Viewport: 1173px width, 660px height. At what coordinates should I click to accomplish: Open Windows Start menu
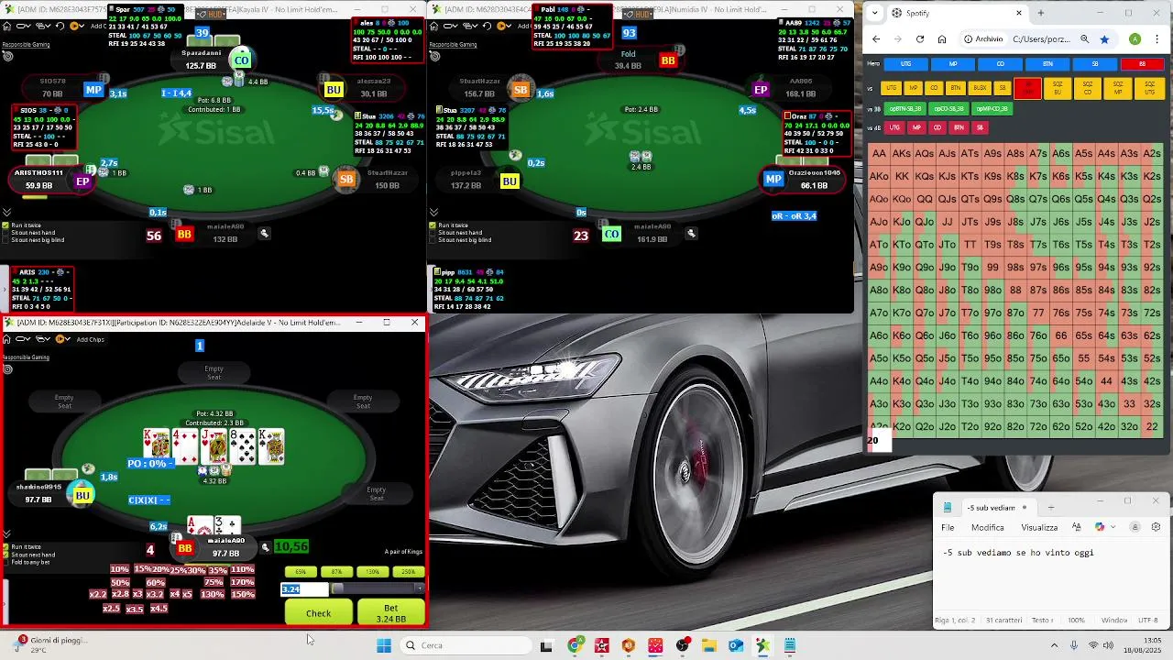[x=384, y=645]
